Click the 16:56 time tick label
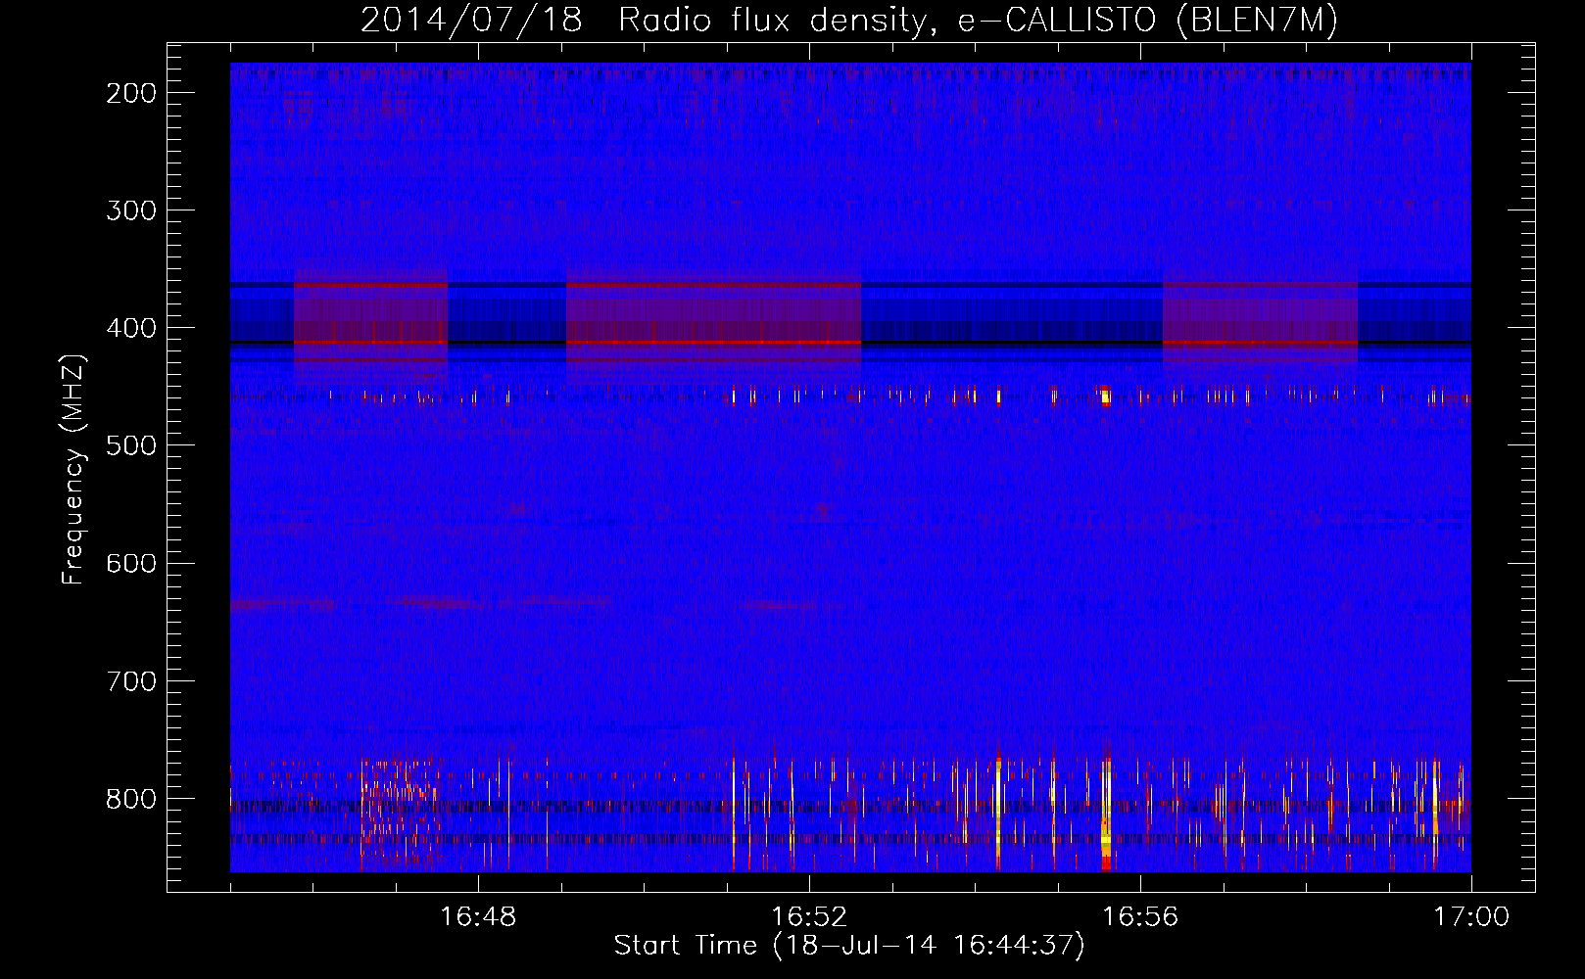The image size is (1585, 979). 1140,917
